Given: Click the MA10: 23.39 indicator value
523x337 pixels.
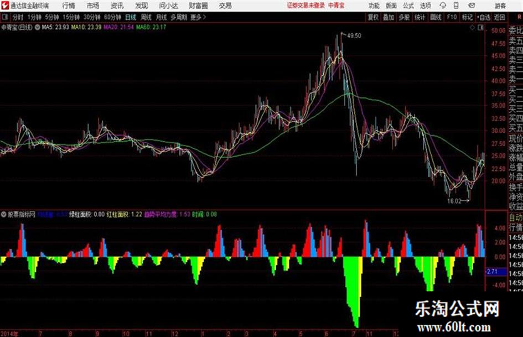Looking at the screenshot, I should 86,27.
